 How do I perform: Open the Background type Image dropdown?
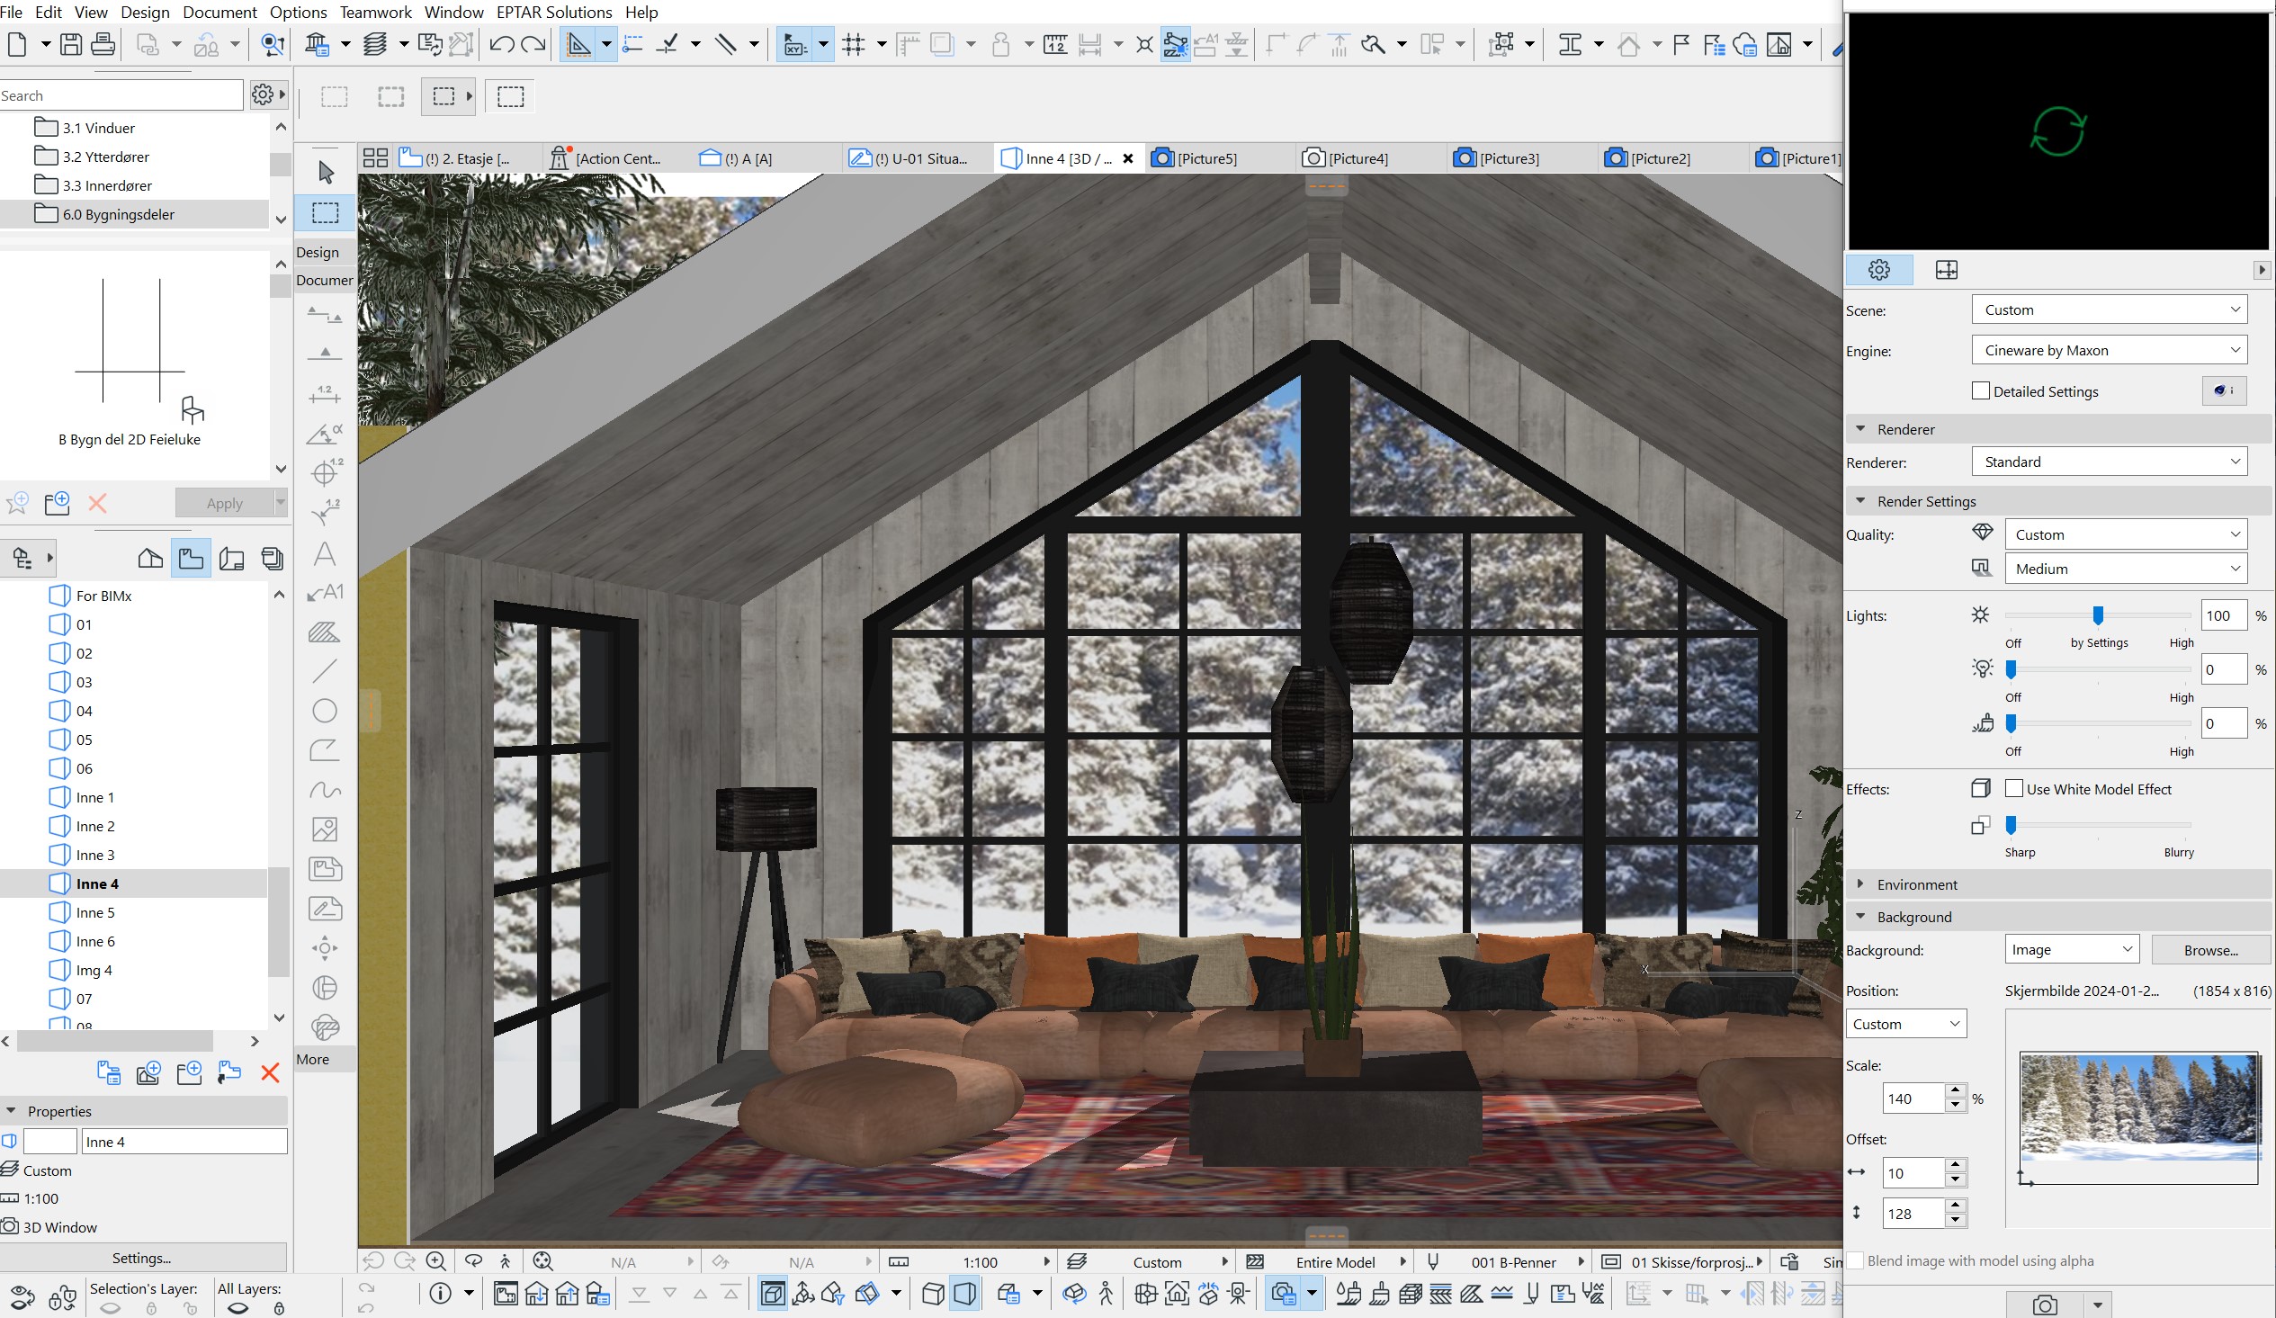pyautogui.click(x=2070, y=949)
